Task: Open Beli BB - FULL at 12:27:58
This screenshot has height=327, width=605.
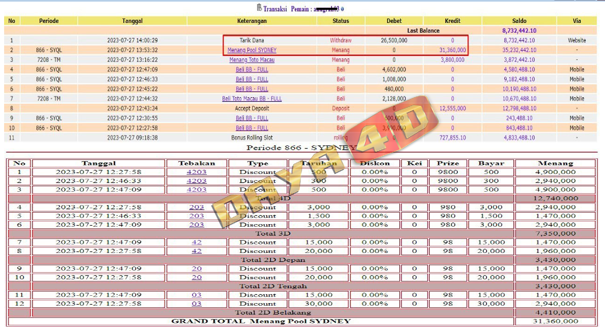Action: pos(252,128)
